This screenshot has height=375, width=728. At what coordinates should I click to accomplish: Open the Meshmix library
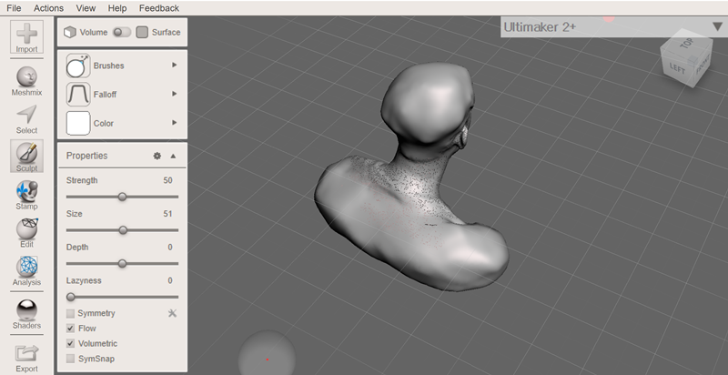tap(27, 81)
